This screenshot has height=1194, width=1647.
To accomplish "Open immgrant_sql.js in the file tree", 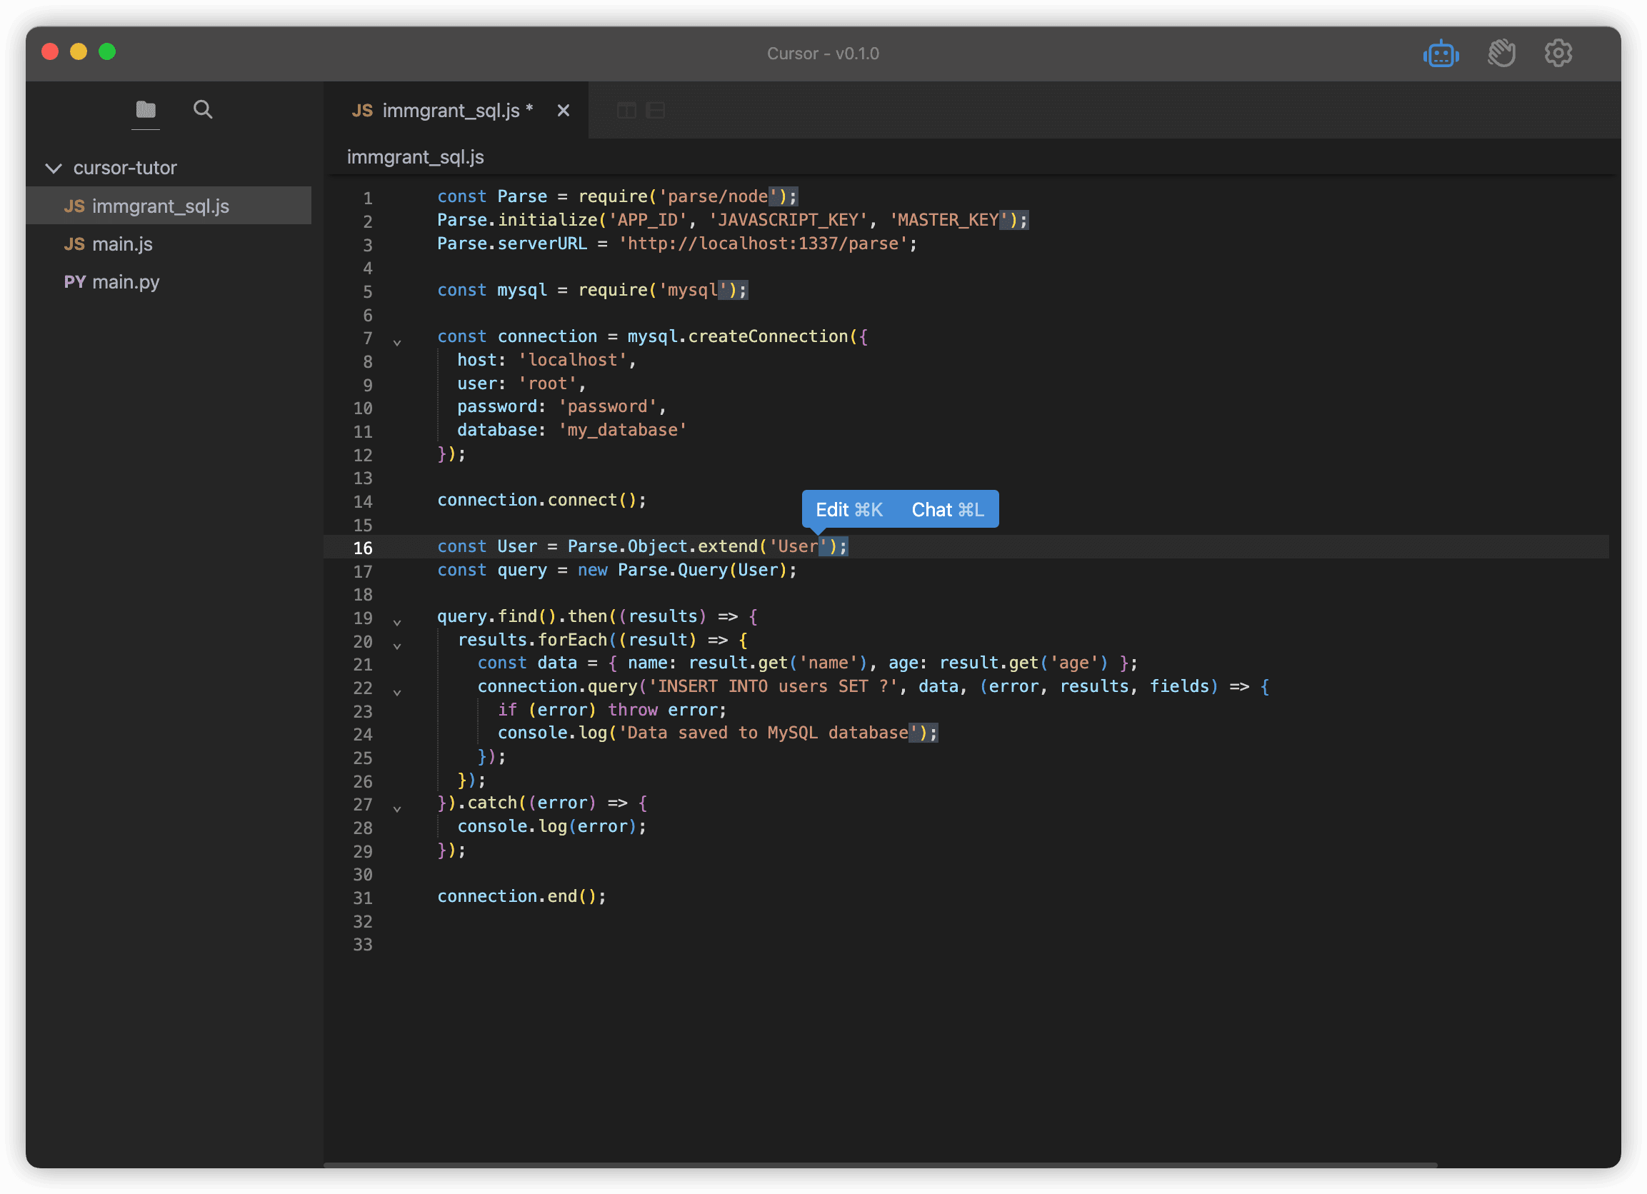I will click(x=169, y=206).
